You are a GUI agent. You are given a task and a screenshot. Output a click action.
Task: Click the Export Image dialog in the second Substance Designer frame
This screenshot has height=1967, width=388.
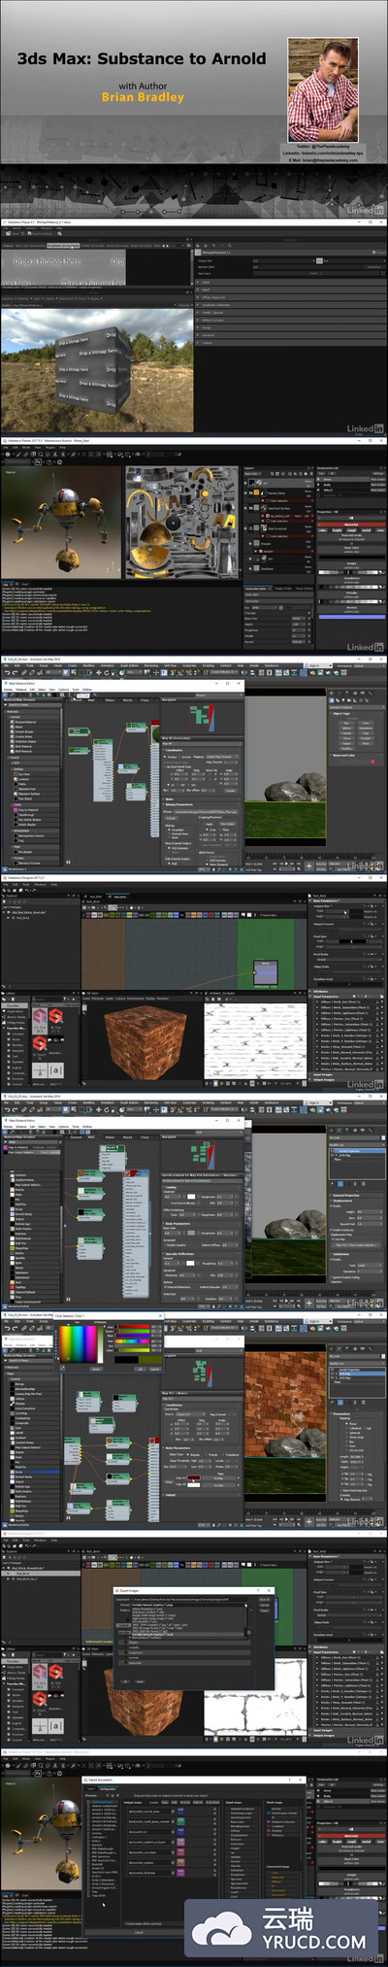(x=193, y=1637)
